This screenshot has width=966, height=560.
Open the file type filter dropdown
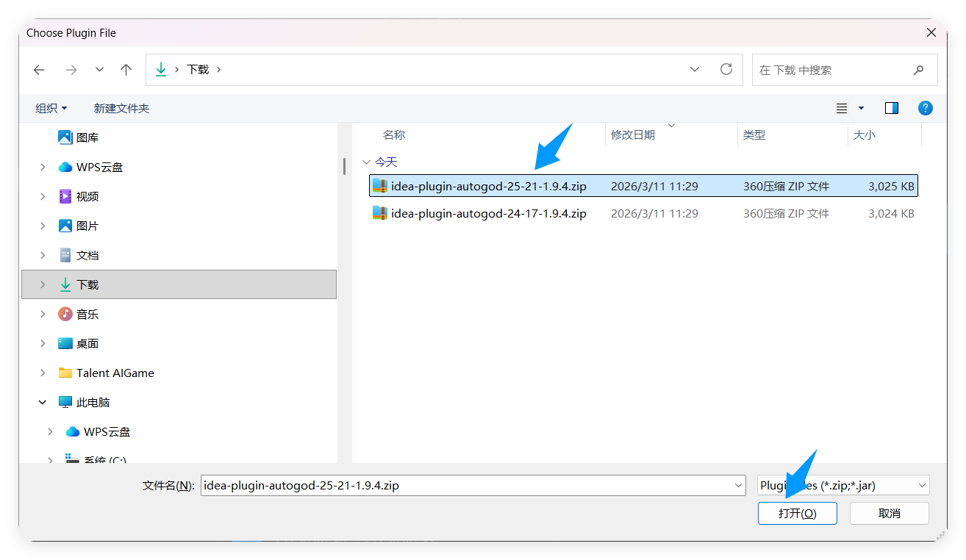click(843, 485)
